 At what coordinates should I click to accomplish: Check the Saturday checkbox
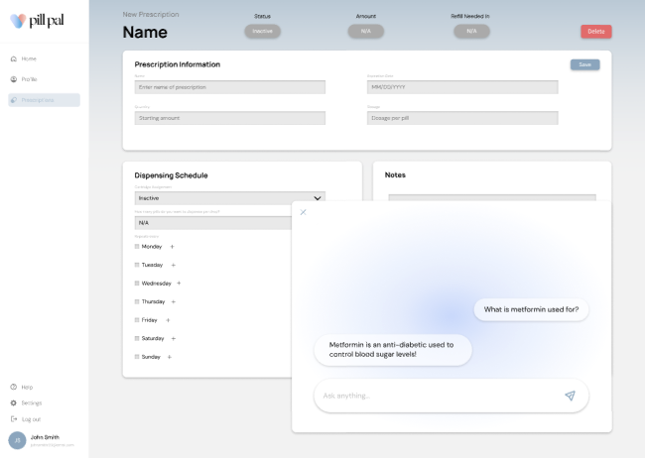tap(137, 338)
